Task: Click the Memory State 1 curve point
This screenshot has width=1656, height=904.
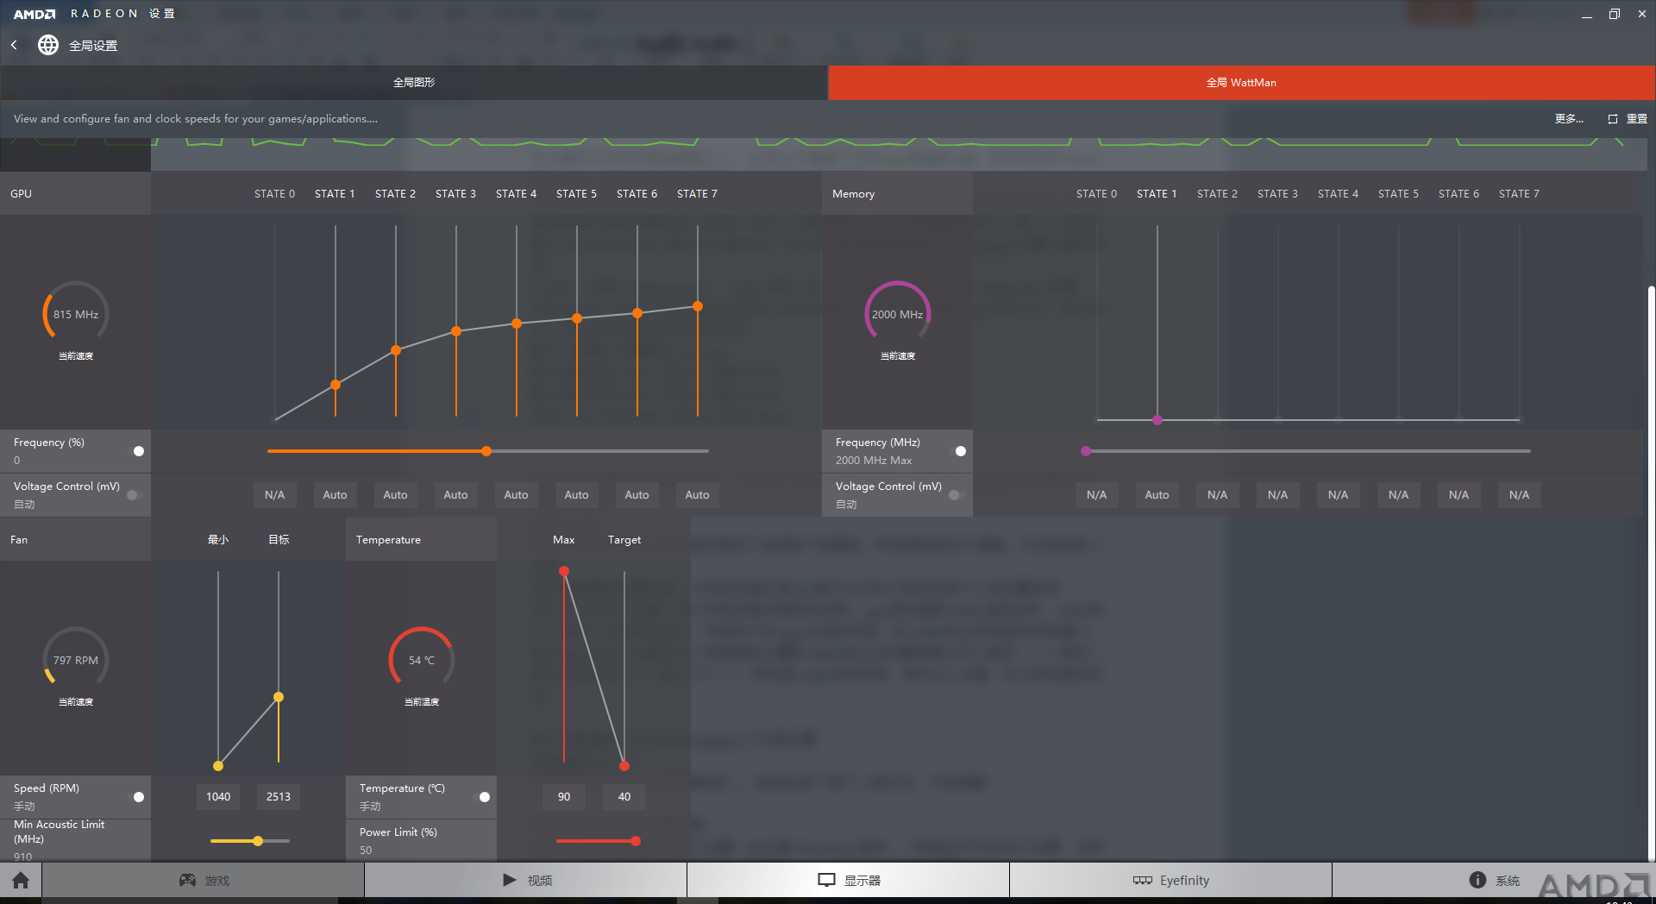Action: (1157, 420)
